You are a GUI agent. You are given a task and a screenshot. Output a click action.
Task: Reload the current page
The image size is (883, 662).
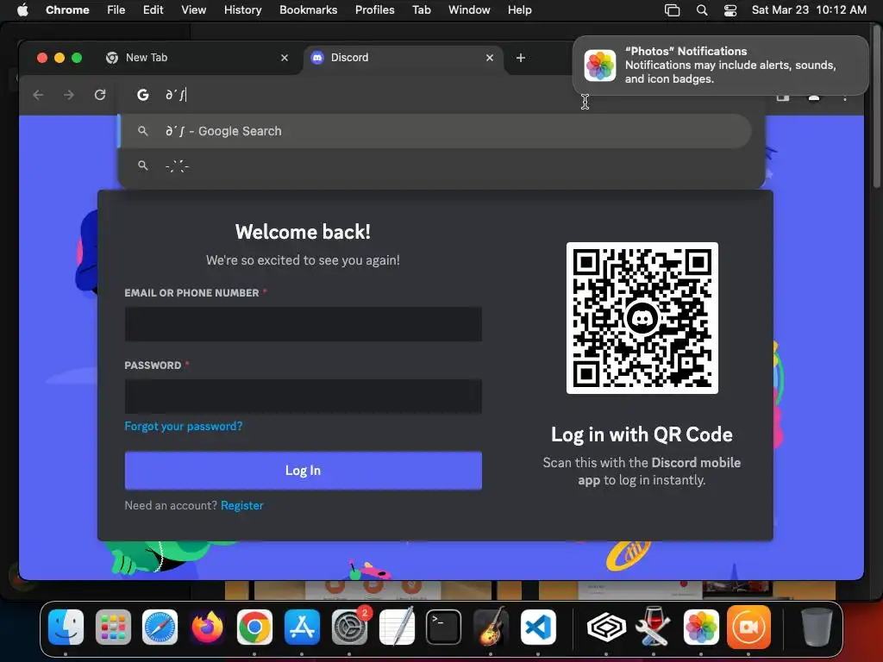(x=100, y=95)
